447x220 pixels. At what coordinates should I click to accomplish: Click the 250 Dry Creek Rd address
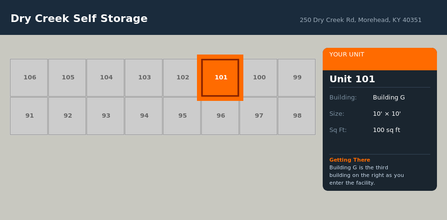360,20
